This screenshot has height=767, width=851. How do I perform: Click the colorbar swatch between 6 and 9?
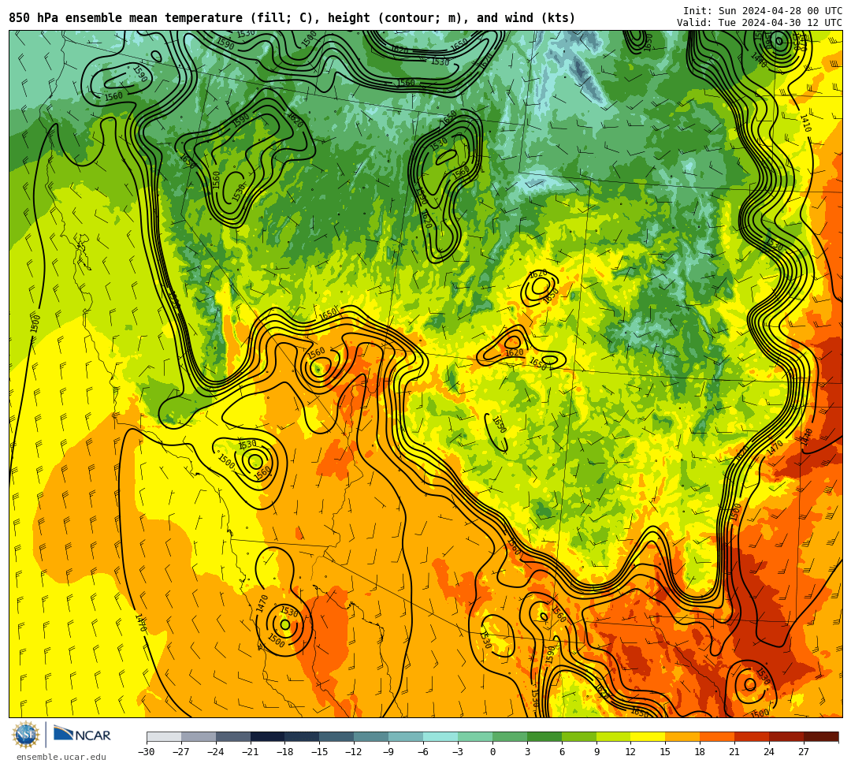click(x=579, y=736)
